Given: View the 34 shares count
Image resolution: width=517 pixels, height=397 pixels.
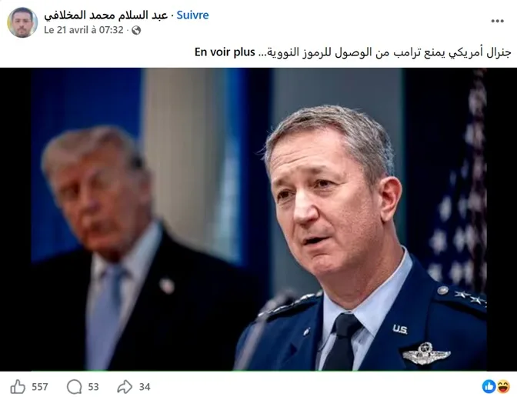Looking at the screenshot, I should 145,387.
